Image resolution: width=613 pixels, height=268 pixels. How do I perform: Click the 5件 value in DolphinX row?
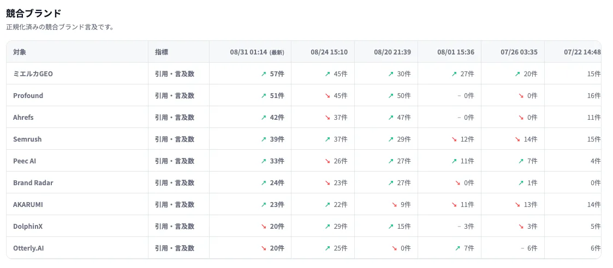(x=596, y=226)
